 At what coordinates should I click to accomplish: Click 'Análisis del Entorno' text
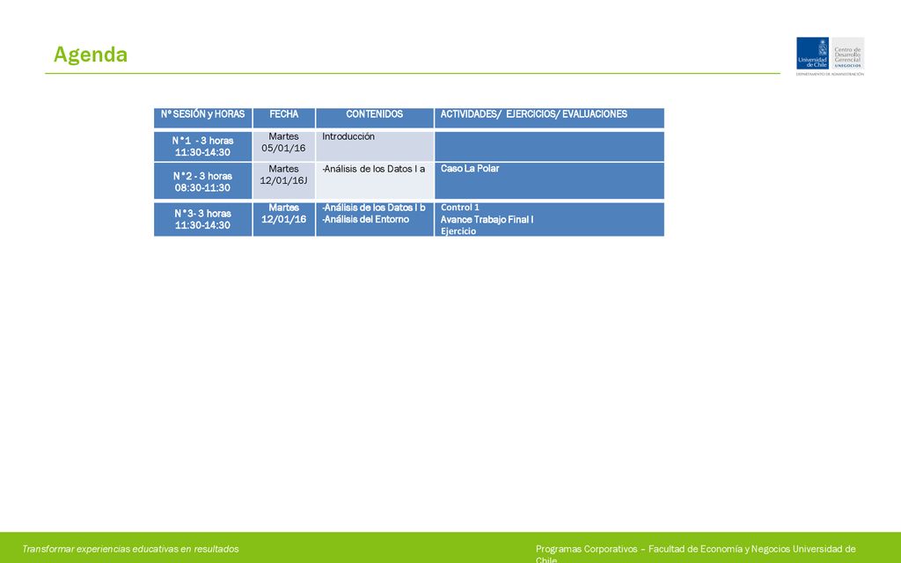coord(365,219)
